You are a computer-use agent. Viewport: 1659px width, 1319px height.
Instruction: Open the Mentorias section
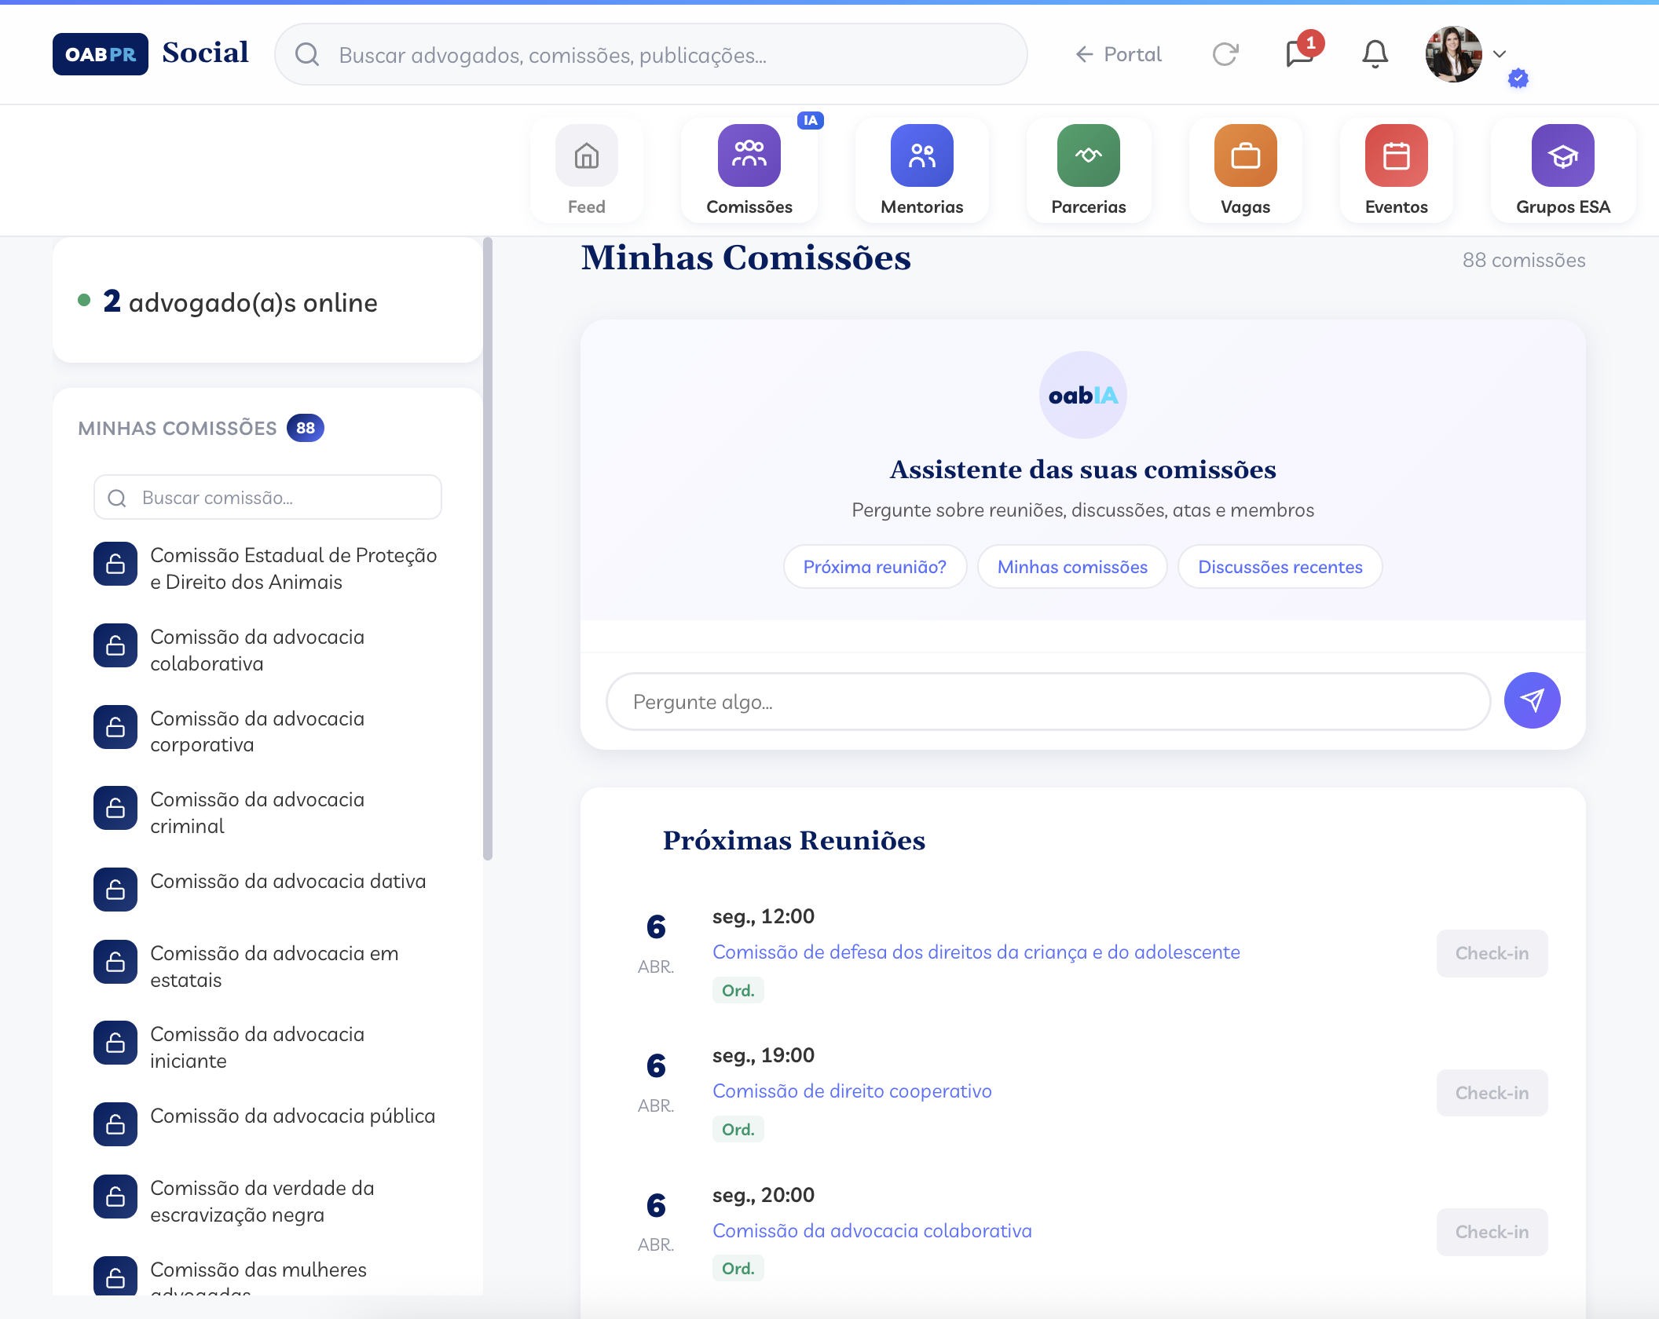pyautogui.click(x=921, y=167)
